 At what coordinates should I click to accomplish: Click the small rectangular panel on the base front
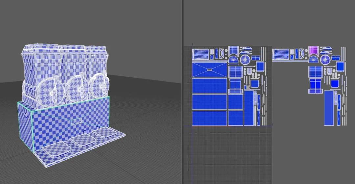76,121
